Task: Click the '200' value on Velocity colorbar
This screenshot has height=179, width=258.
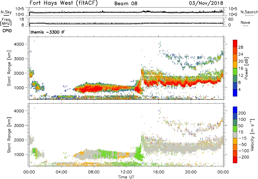Action: point(242,113)
